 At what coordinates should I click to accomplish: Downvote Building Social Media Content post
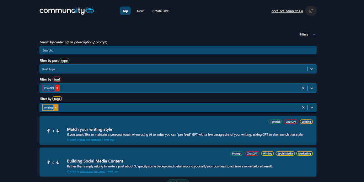[x=58, y=162]
